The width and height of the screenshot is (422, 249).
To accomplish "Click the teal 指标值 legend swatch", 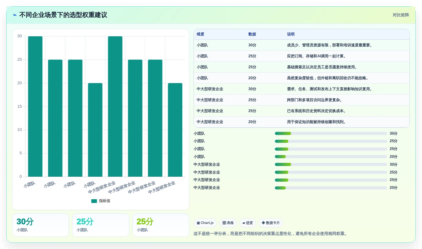I will tap(94, 201).
